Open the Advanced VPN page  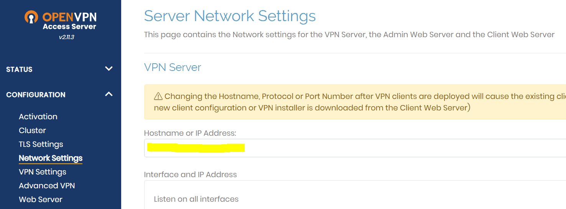(47, 186)
